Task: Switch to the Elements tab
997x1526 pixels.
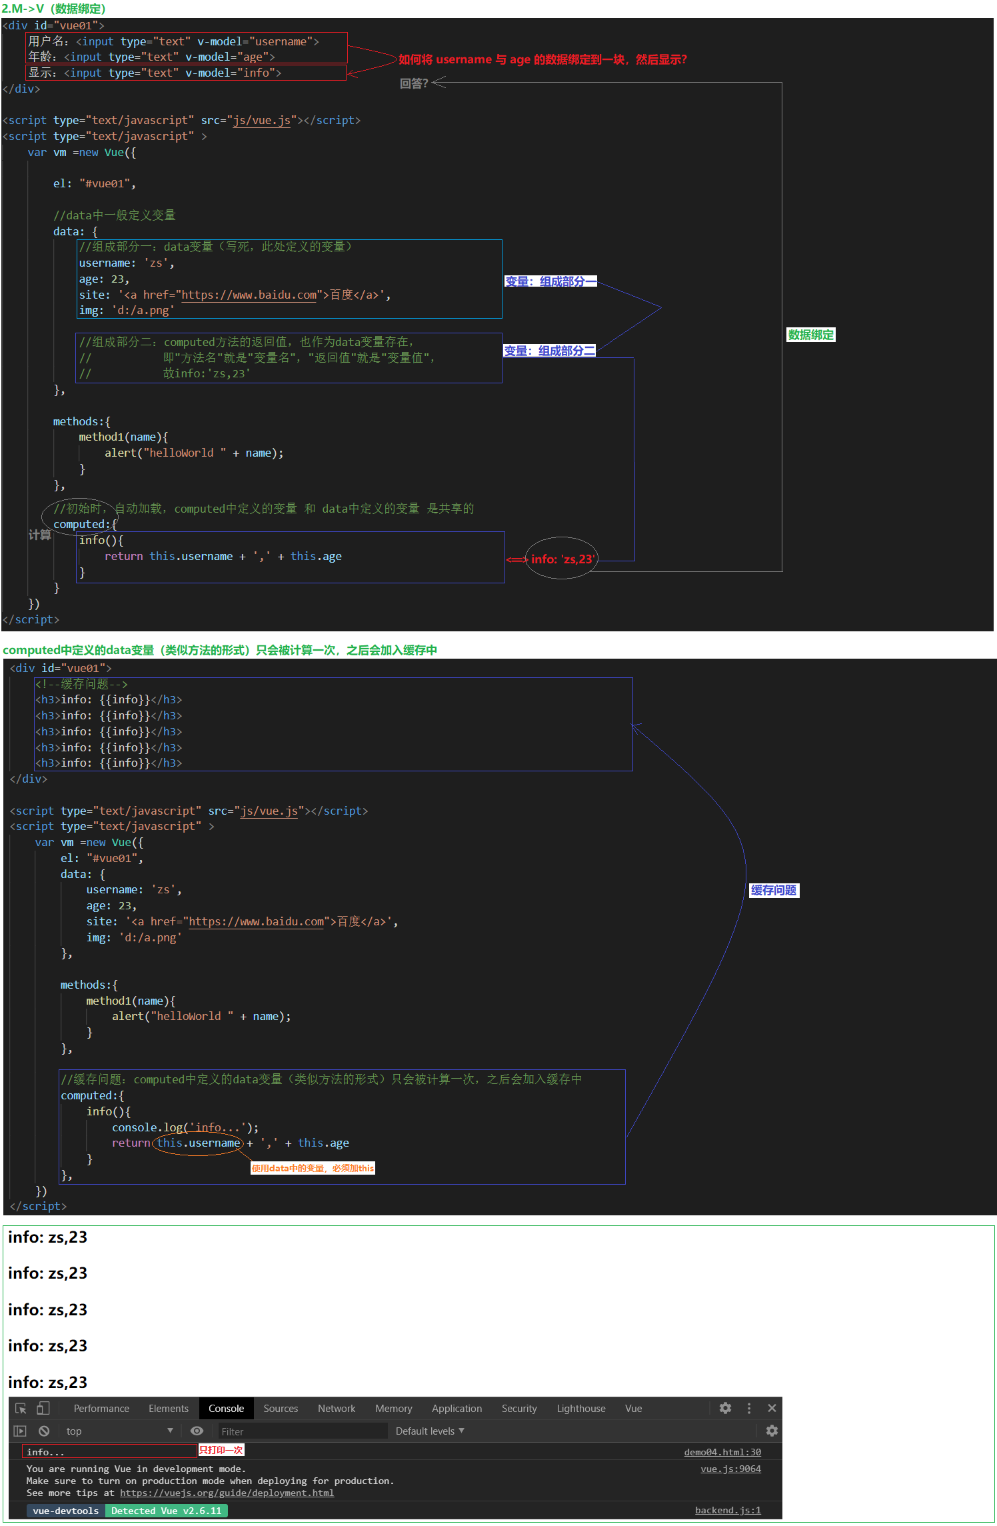Action: click(169, 1409)
